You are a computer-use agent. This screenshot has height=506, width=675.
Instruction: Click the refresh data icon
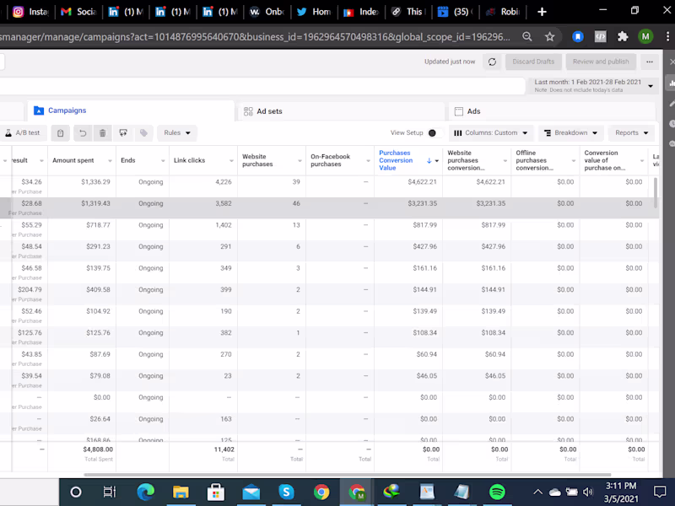pyautogui.click(x=492, y=62)
